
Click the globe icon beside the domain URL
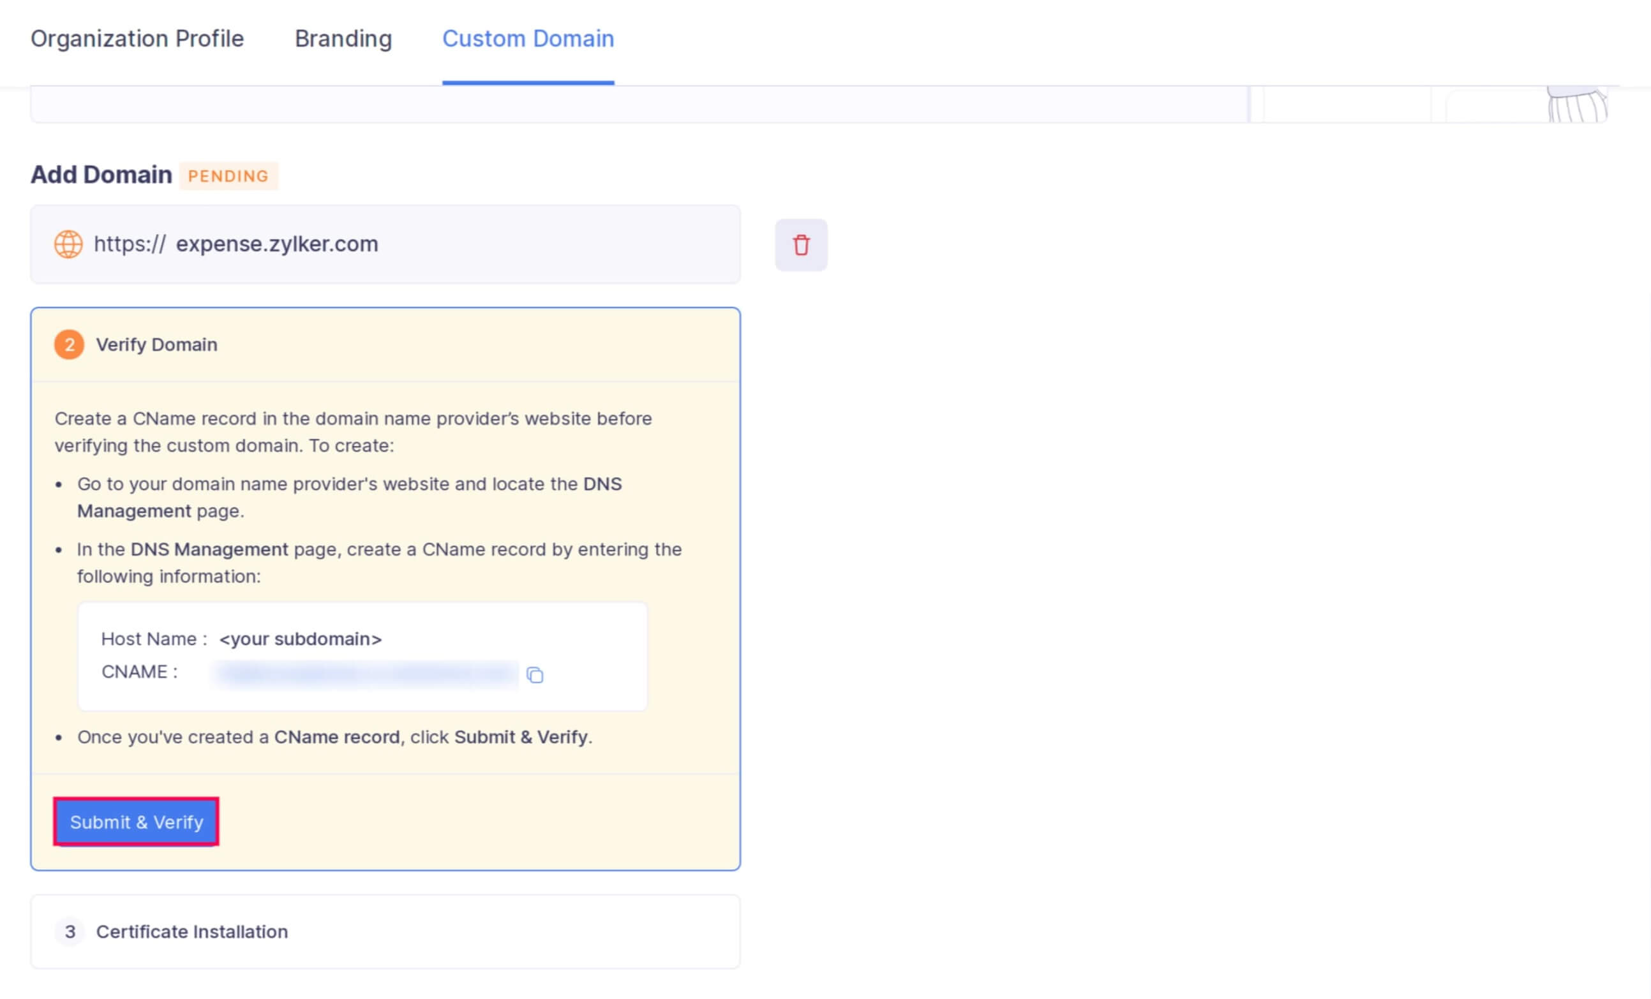click(68, 244)
